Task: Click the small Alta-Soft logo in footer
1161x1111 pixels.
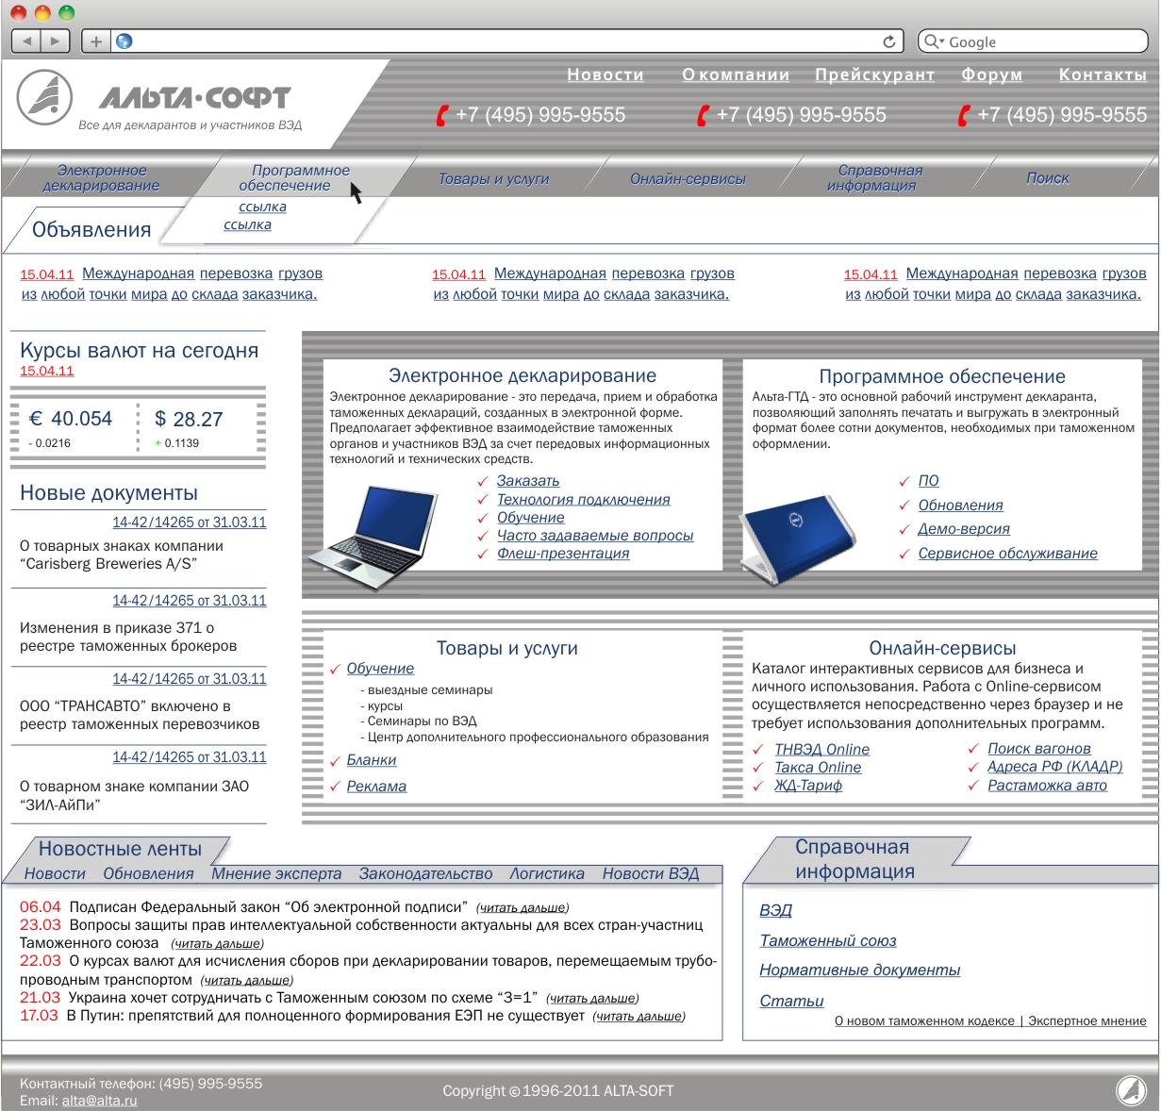Action: pyautogui.click(x=1131, y=1089)
